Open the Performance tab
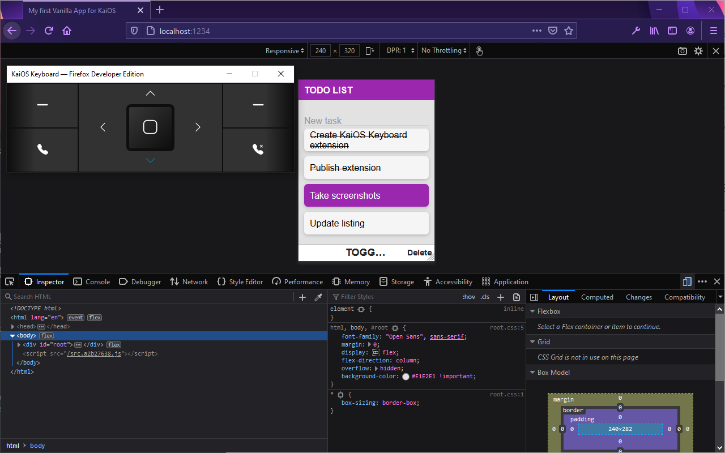725x453 pixels. [297, 281]
